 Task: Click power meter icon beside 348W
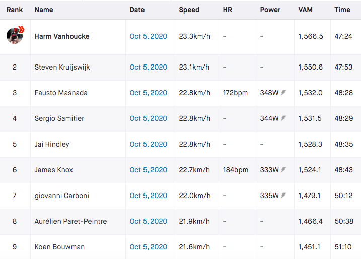coord(283,93)
